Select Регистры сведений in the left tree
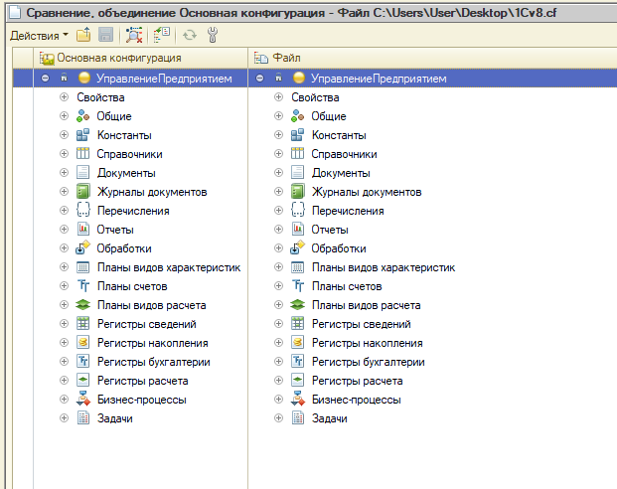 [x=147, y=324]
